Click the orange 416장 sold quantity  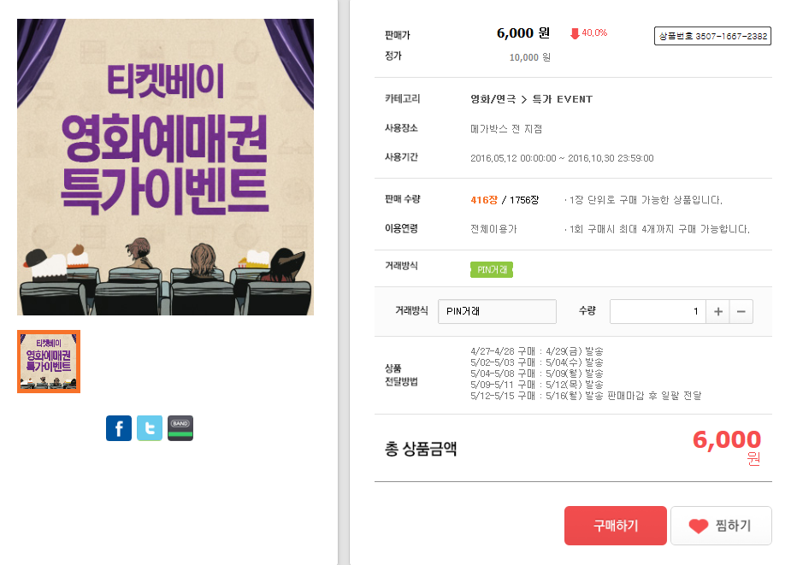click(x=484, y=200)
